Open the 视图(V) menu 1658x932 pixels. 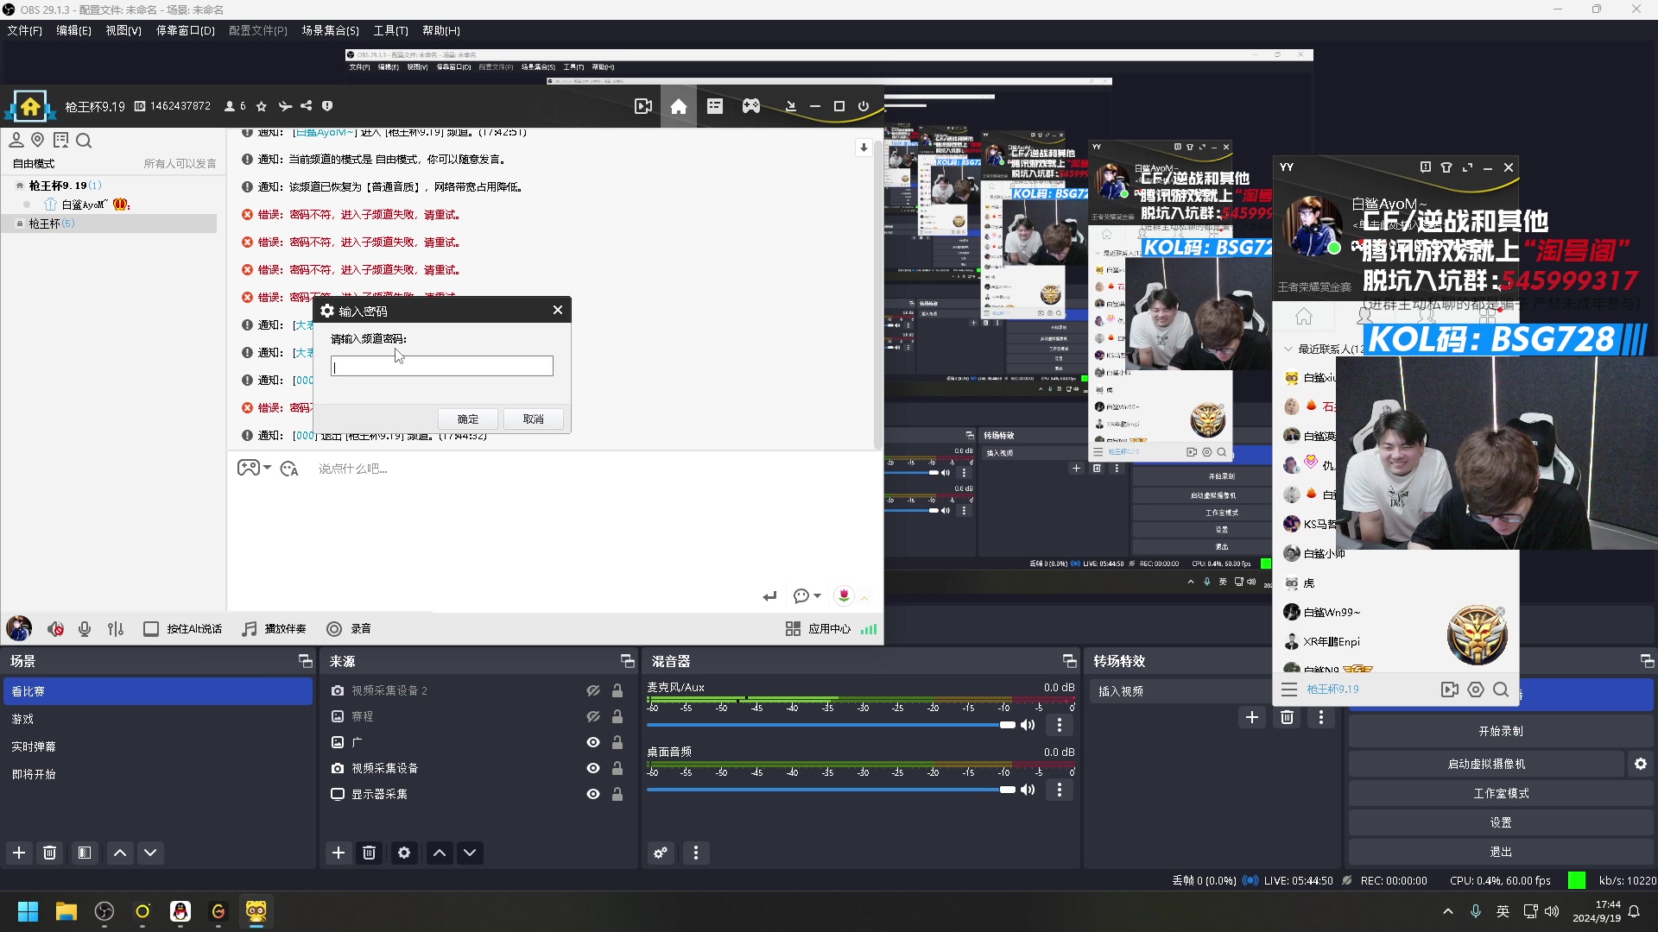pyautogui.click(x=123, y=30)
